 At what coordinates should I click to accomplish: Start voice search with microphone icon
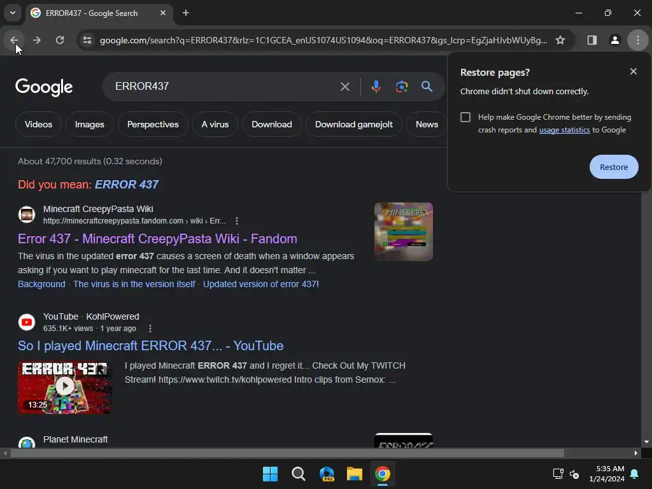pos(376,87)
